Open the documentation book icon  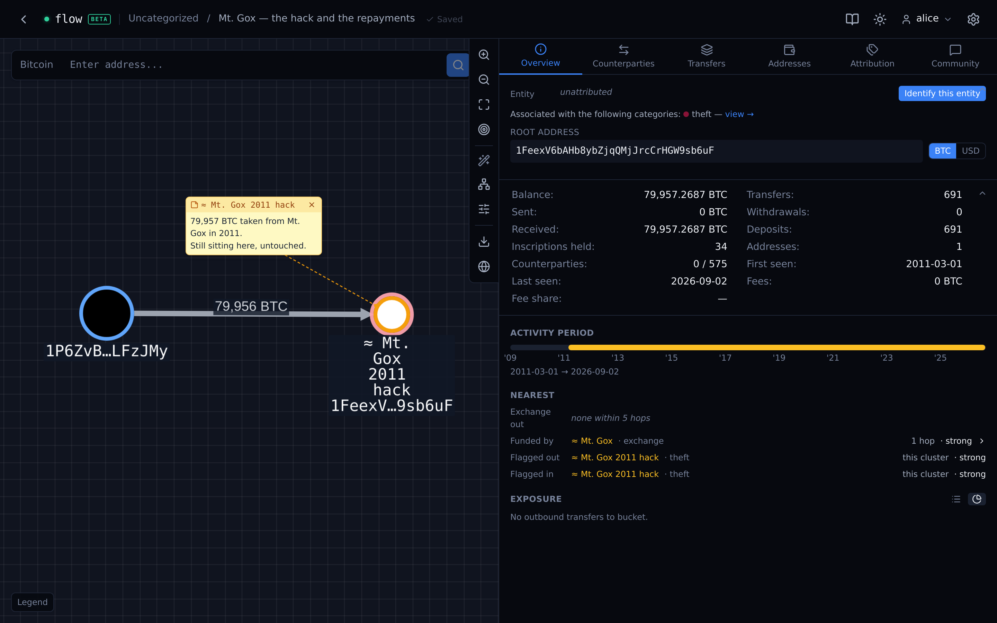pyautogui.click(x=852, y=19)
